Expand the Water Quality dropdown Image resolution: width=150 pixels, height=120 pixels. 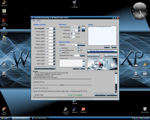pos(54,61)
